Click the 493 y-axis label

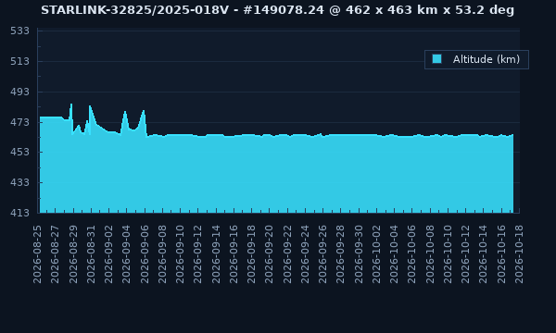[x=19, y=92]
